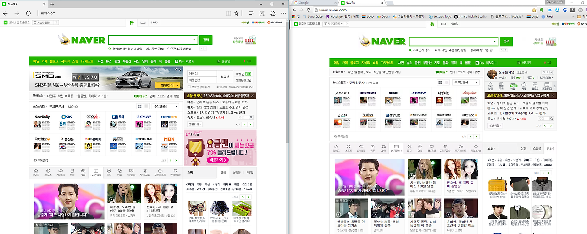Select the 쇼핑몰 tab in Edge shopping box
587x234 pixels.
point(236,173)
